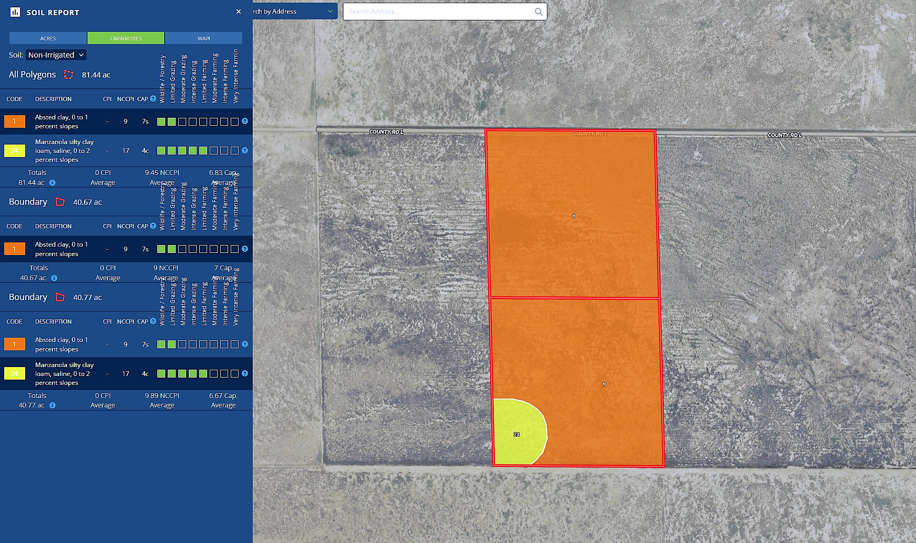Screen dimensions: 916x543
Task: Click the first Boundary 40.67 ac polygon icon
Action: (60, 202)
